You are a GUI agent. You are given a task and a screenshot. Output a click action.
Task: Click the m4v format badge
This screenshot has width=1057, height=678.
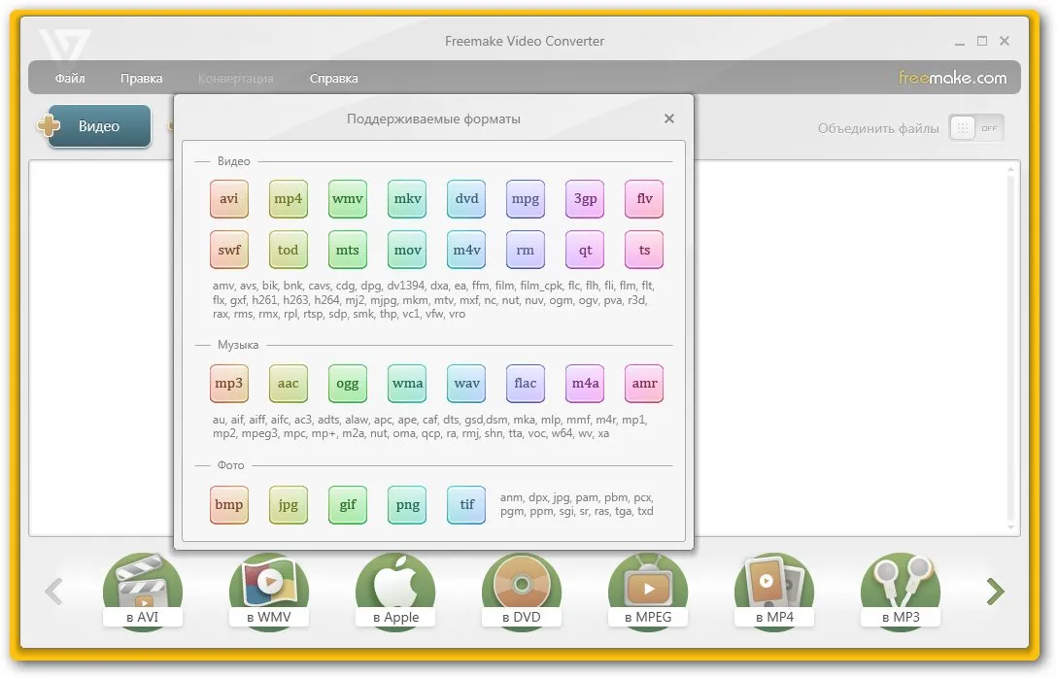click(466, 250)
